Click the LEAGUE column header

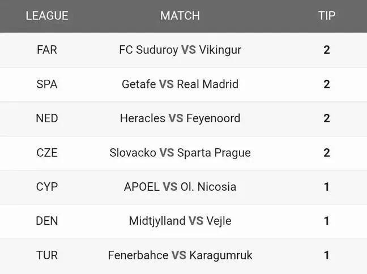[x=47, y=16]
